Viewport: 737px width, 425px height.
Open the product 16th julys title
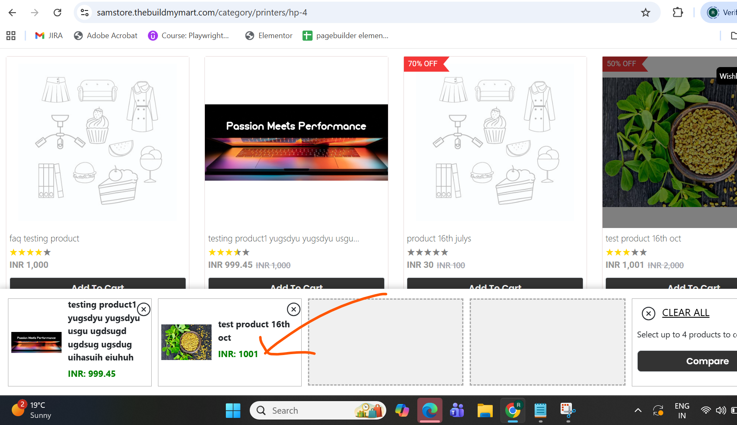[x=439, y=238]
